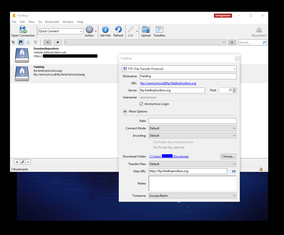Select the DondersRepository drive icon
Image resolution: width=284 pixels, height=235 pixels.
[22, 55]
